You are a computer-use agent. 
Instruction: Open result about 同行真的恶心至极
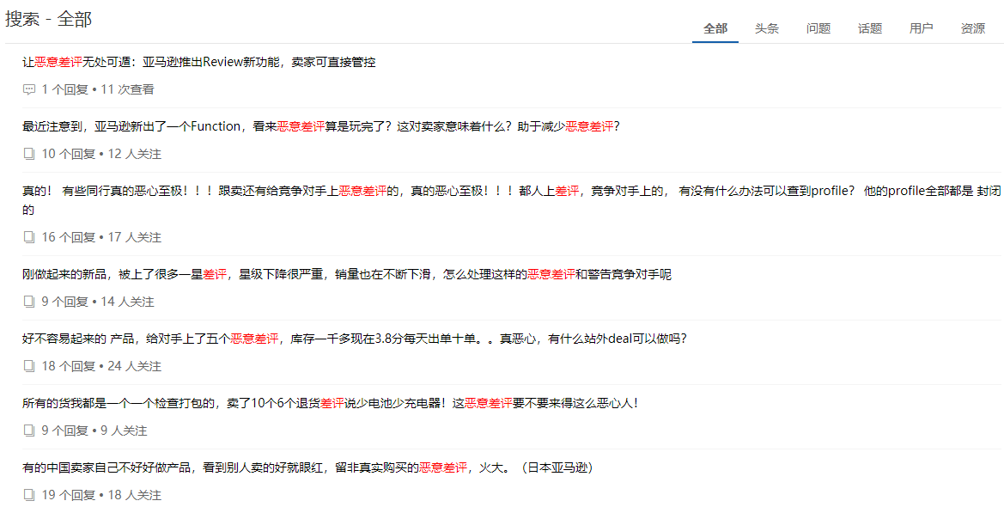click(511, 200)
